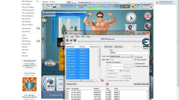Click the horizontal scrollbar under the address list
This screenshot has height=100, width=179.
point(82,80)
